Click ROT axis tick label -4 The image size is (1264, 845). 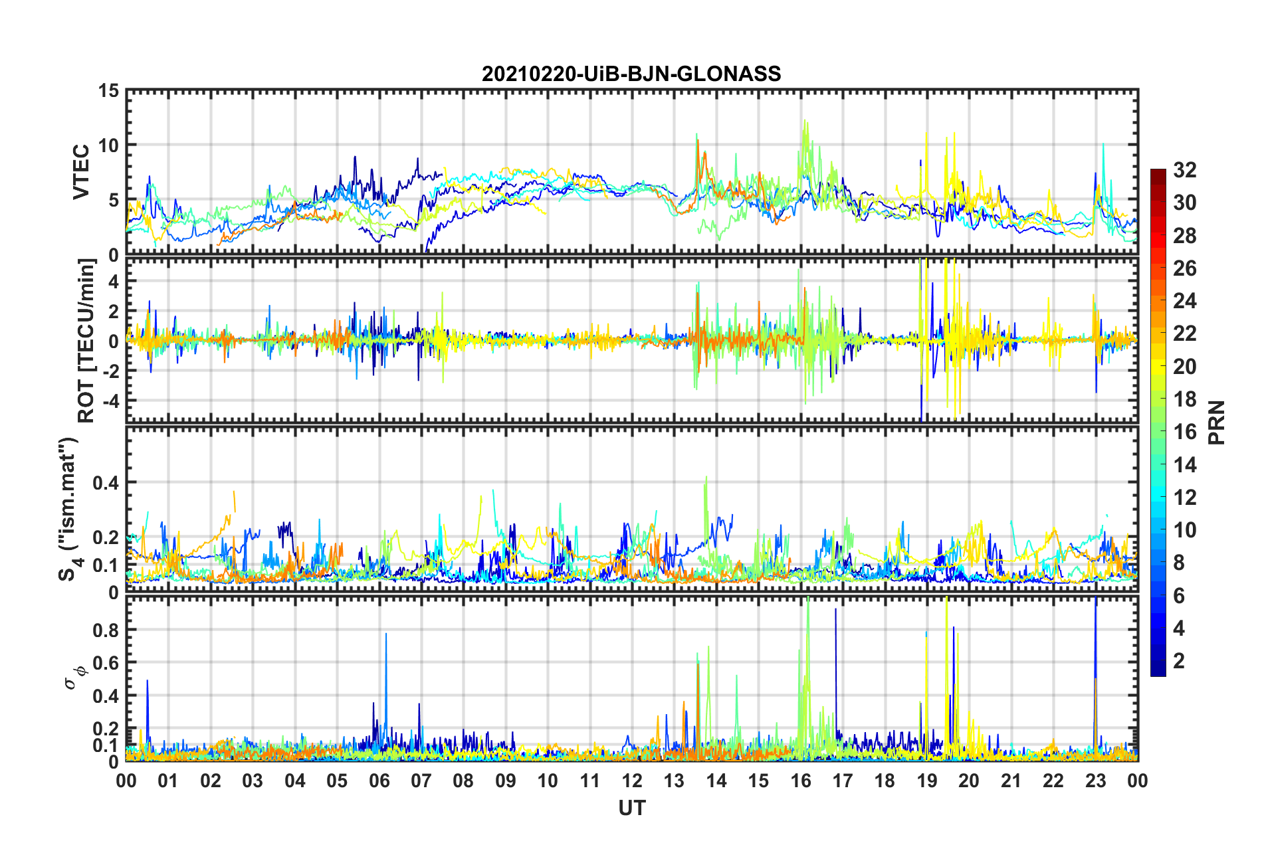tap(110, 401)
